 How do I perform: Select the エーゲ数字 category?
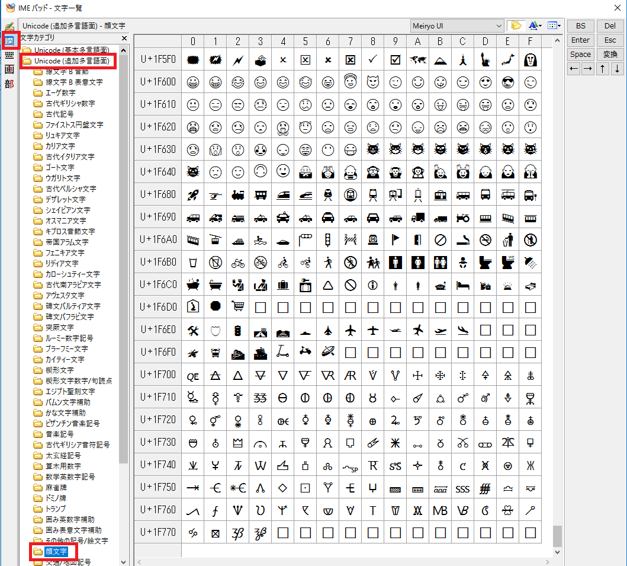click(55, 92)
